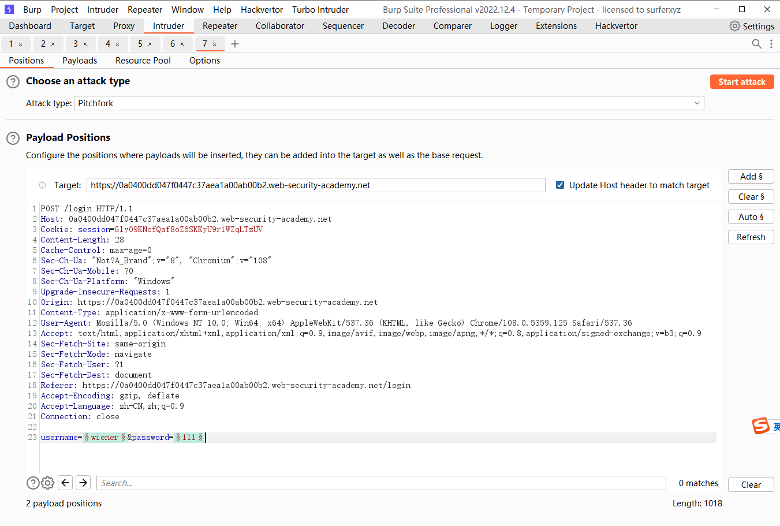Open the search settings gear icon
The width and height of the screenshot is (780, 526).
click(48, 483)
